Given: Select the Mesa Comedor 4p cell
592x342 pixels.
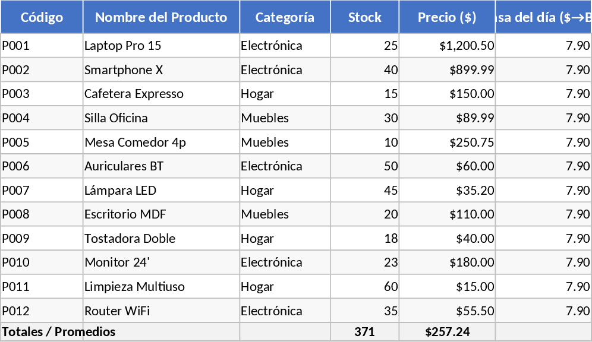Looking at the screenshot, I should pos(161,142).
